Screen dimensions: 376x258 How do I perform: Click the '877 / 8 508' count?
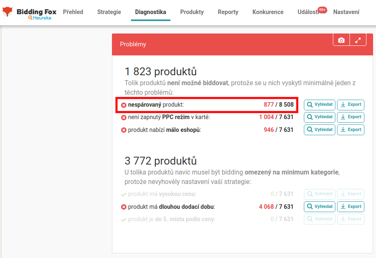pyautogui.click(x=279, y=105)
